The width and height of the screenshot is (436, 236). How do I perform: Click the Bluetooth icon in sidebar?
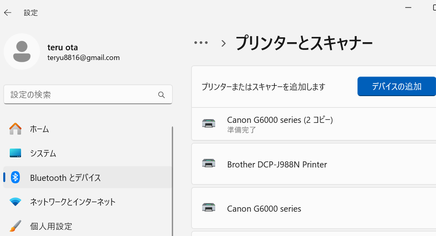point(15,178)
